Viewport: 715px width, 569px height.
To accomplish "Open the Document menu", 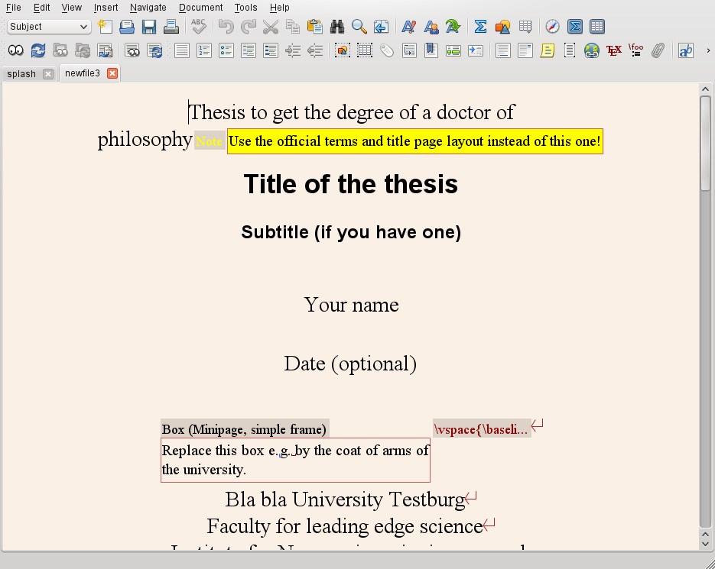I will [x=200, y=8].
